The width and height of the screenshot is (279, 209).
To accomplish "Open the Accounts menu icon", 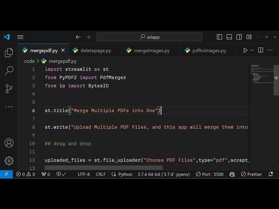I will pyautogui.click(x=9, y=143).
